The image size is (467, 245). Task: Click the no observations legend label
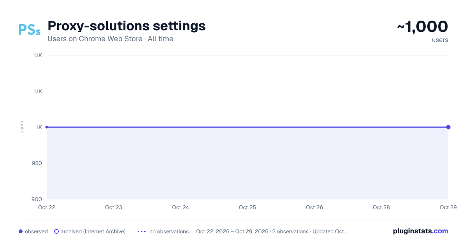click(169, 231)
